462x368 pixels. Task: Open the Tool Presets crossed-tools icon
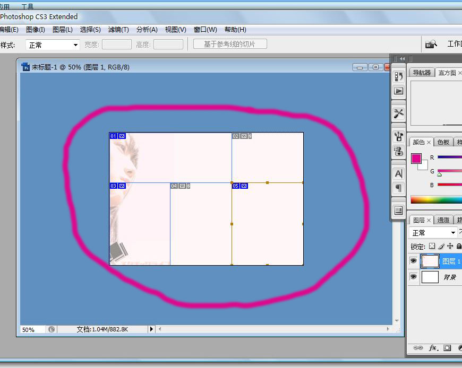click(399, 113)
